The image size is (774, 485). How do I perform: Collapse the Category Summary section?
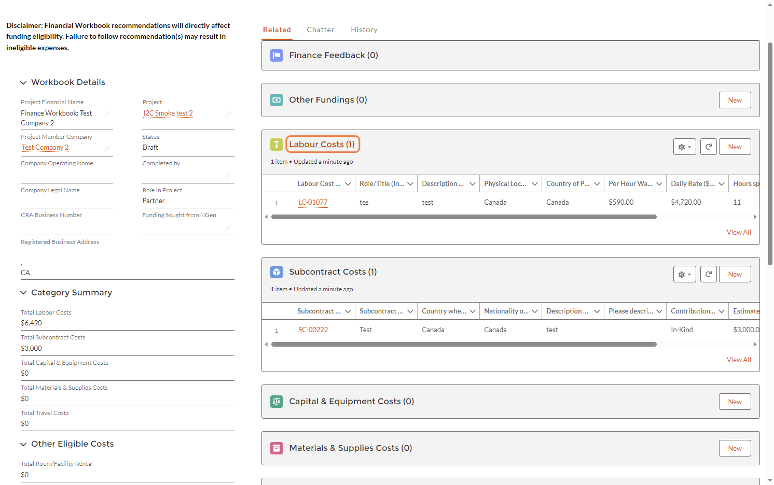[23, 293]
